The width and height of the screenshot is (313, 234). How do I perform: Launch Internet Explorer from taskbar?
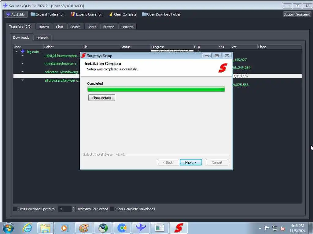(x=27, y=228)
